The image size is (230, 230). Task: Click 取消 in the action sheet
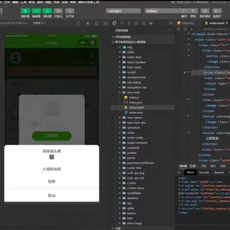tap(52, 195)
